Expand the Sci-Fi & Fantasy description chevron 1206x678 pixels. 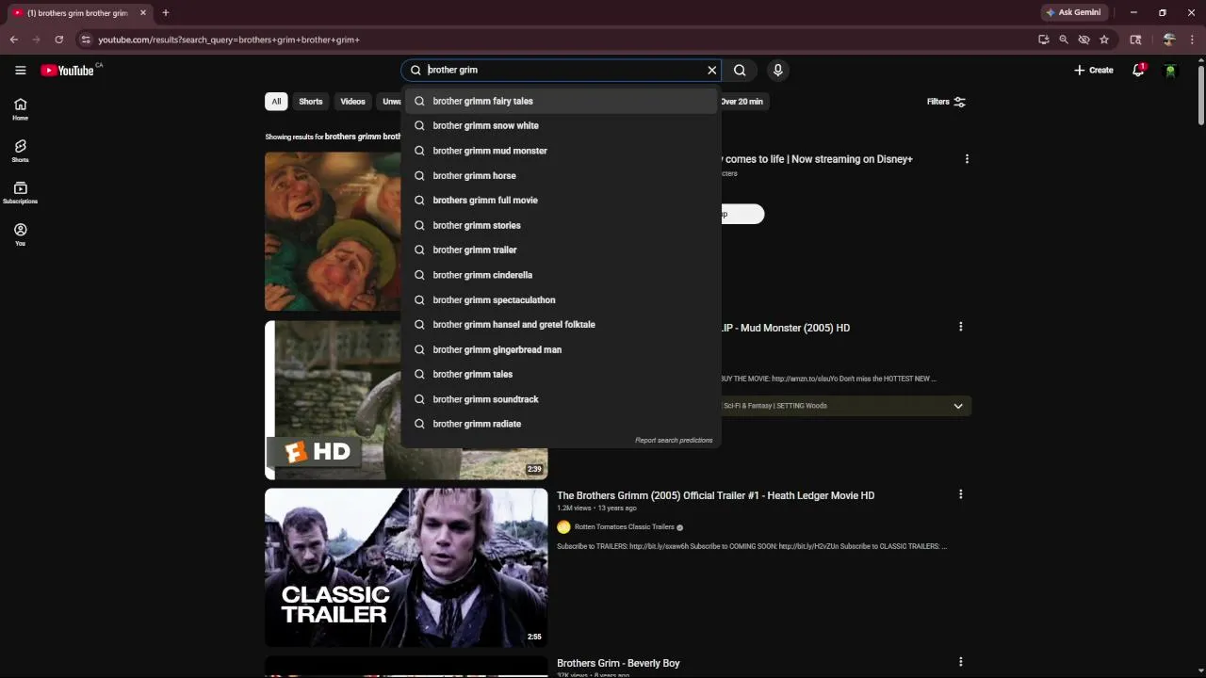tap(958, 406)
